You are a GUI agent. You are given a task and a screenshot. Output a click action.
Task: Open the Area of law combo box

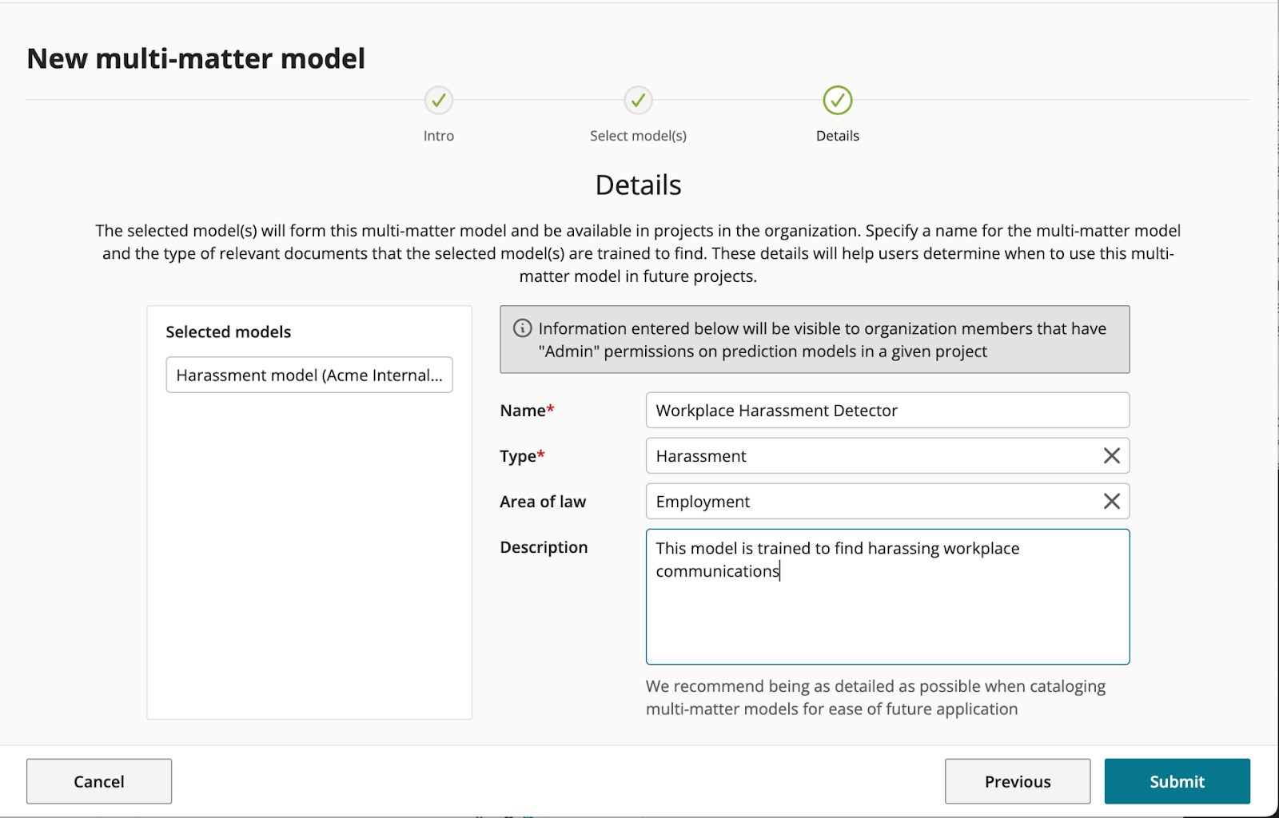(x=887, y=501)
